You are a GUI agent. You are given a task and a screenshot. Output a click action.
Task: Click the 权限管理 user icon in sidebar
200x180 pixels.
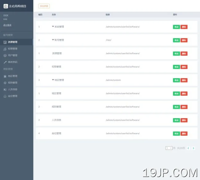pyautogui.click(x=5, y=49)
